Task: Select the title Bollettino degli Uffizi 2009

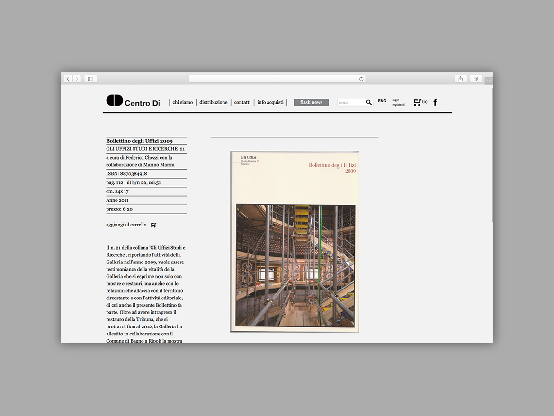Action: pos(140,141)
